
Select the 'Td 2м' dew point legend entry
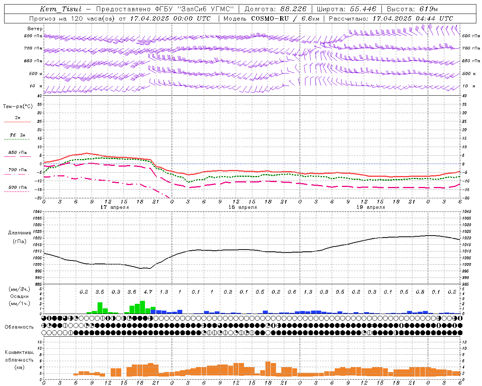18,135
